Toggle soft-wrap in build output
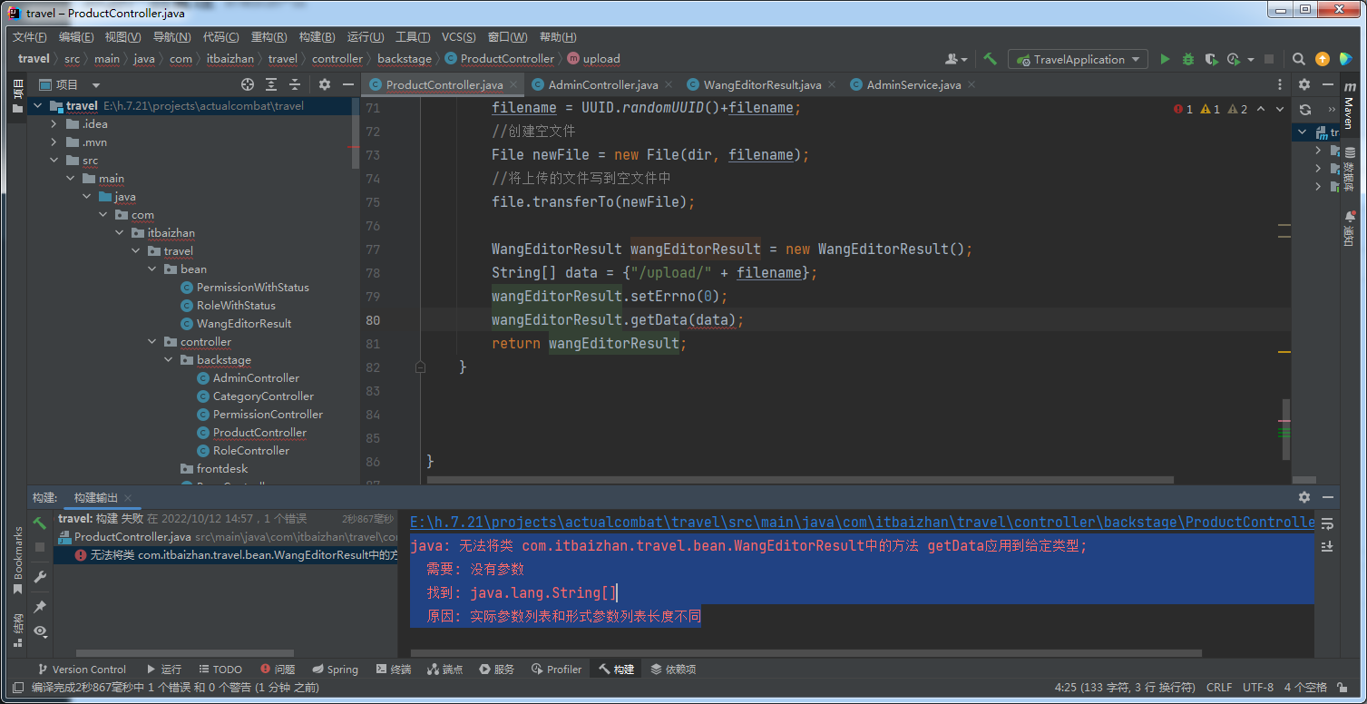The width and height of the screenshot is (1367, 704). click(x=1327, y=523)
